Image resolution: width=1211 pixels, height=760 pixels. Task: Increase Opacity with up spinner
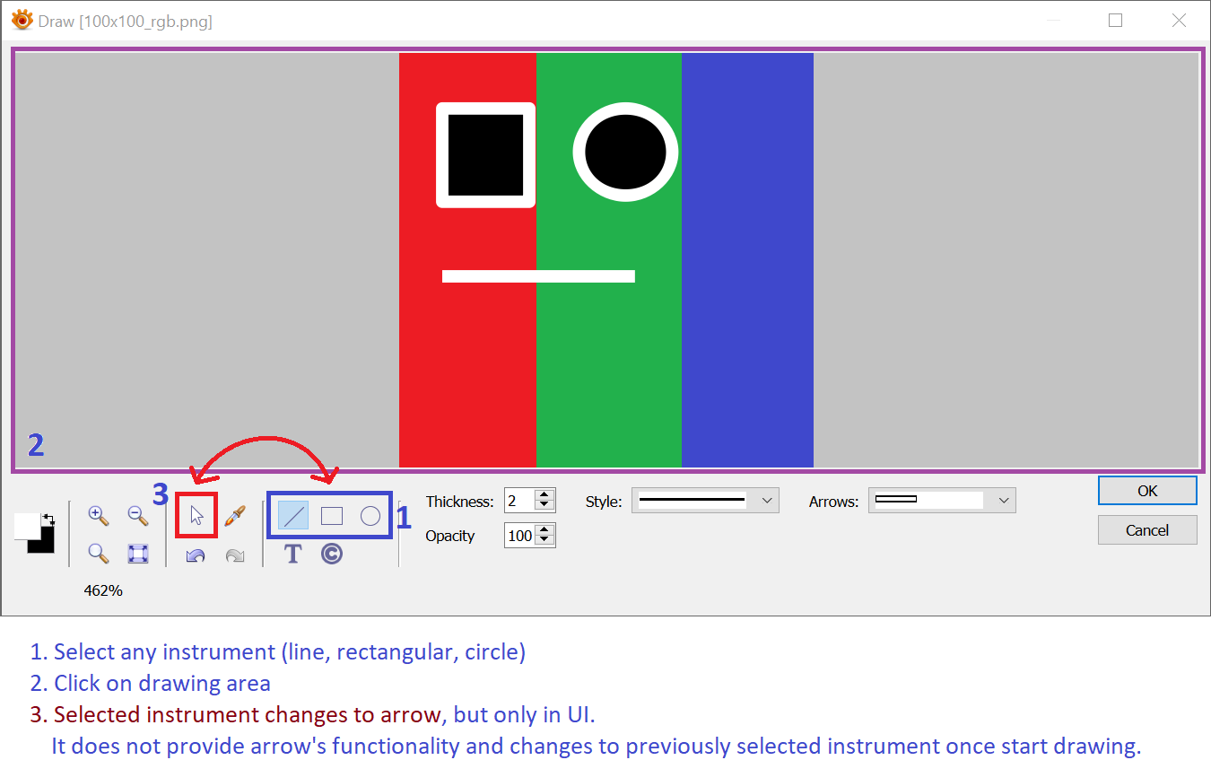tap(545, 530)
